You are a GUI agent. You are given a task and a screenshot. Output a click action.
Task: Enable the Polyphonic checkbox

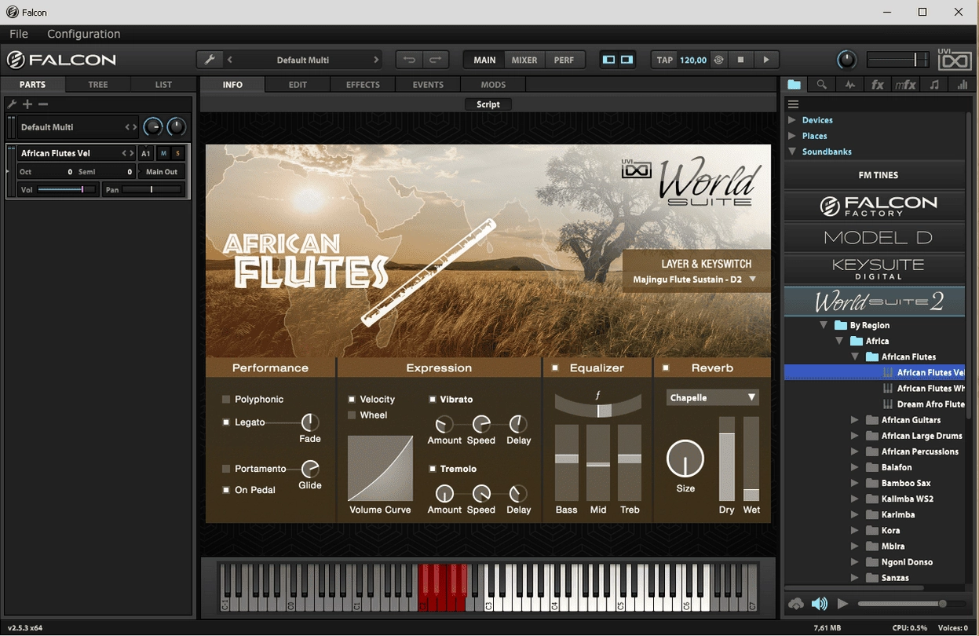point(226,399)
